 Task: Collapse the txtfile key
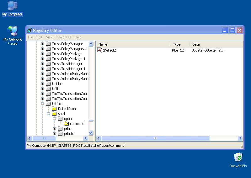click(x=42, y=104)
